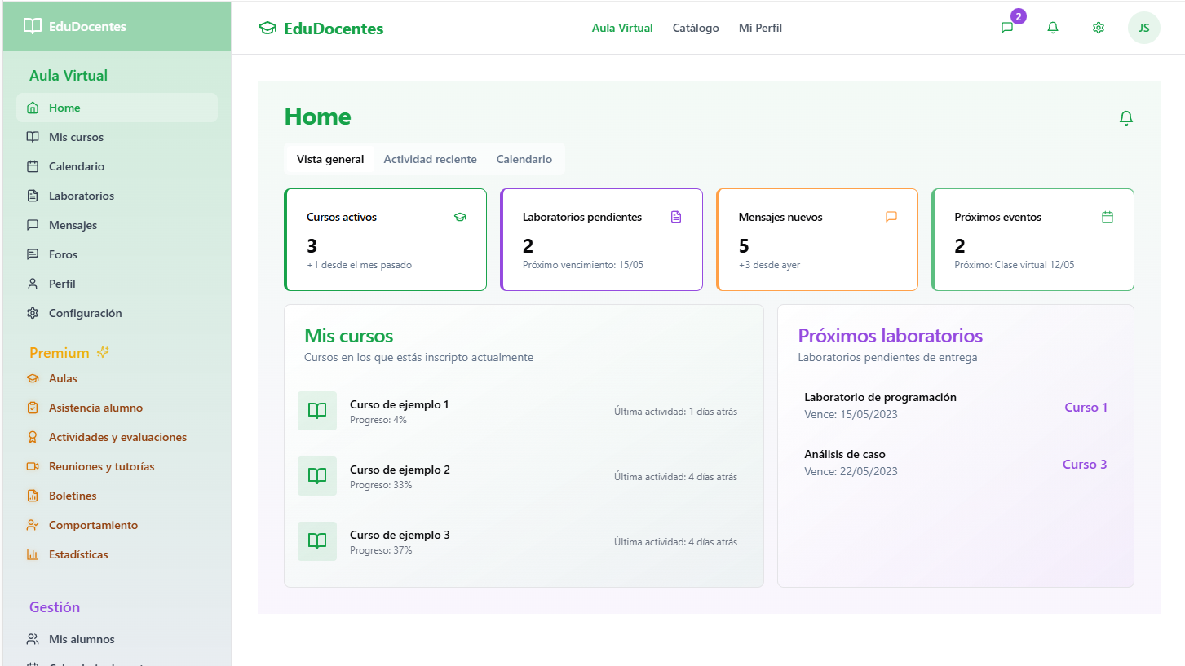1185x666 pixels.
Task: Click the settings gear in the top bar
Action: click(x=1099, y=28)
